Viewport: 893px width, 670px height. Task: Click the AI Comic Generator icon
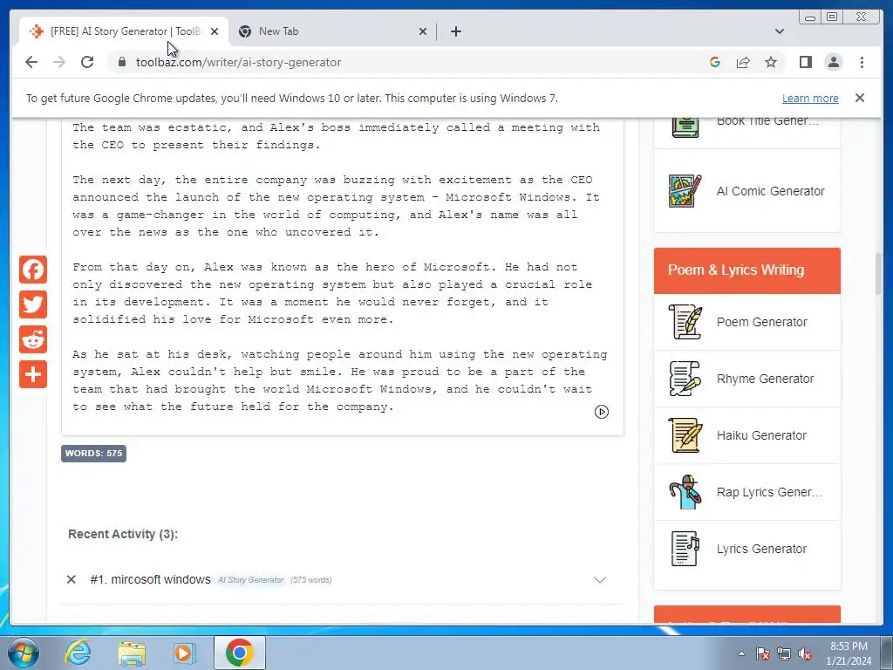click(685, 191)
